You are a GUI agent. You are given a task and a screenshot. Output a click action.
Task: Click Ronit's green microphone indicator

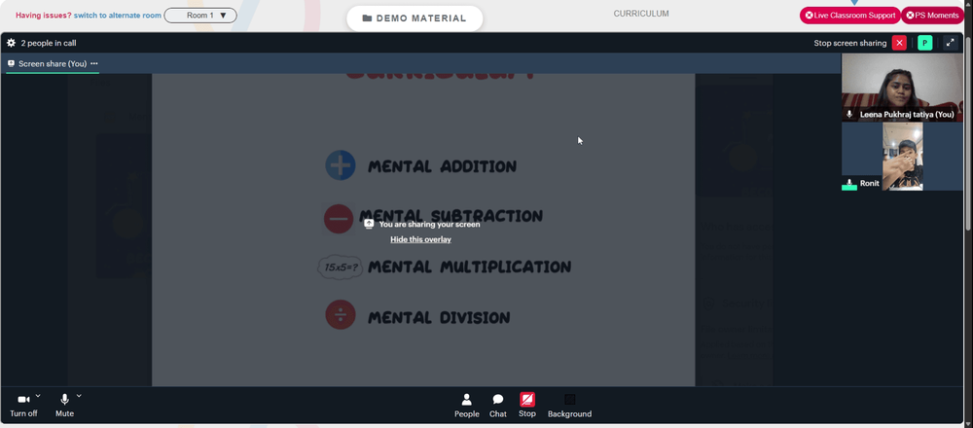click(848, 184)
